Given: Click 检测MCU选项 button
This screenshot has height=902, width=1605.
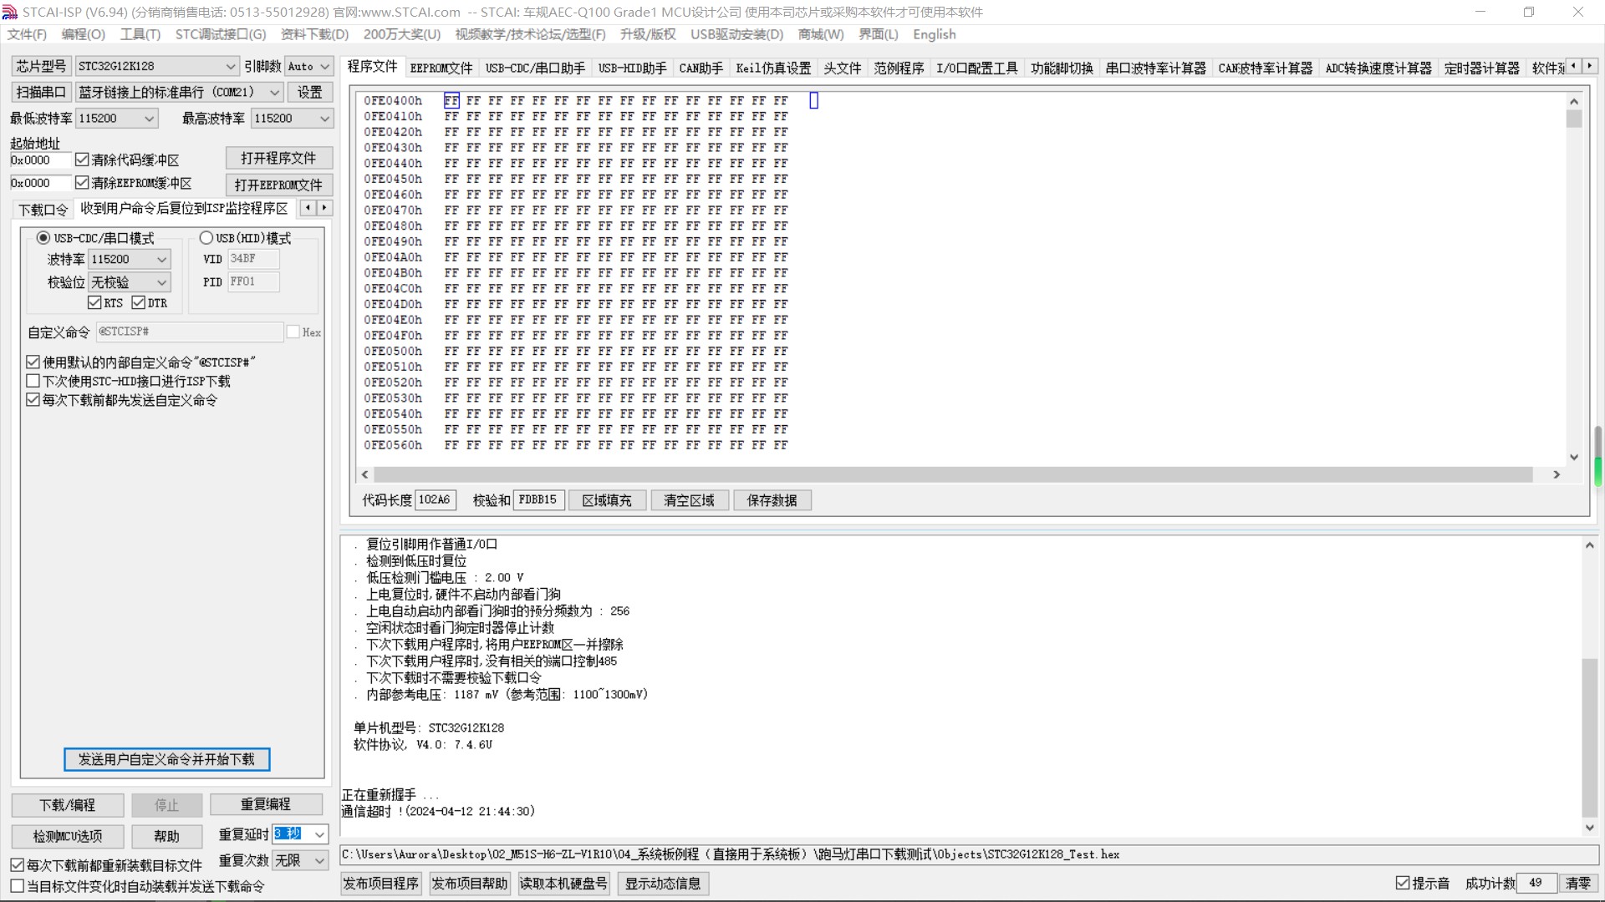Looking at the screenshot, I should 68,836.
